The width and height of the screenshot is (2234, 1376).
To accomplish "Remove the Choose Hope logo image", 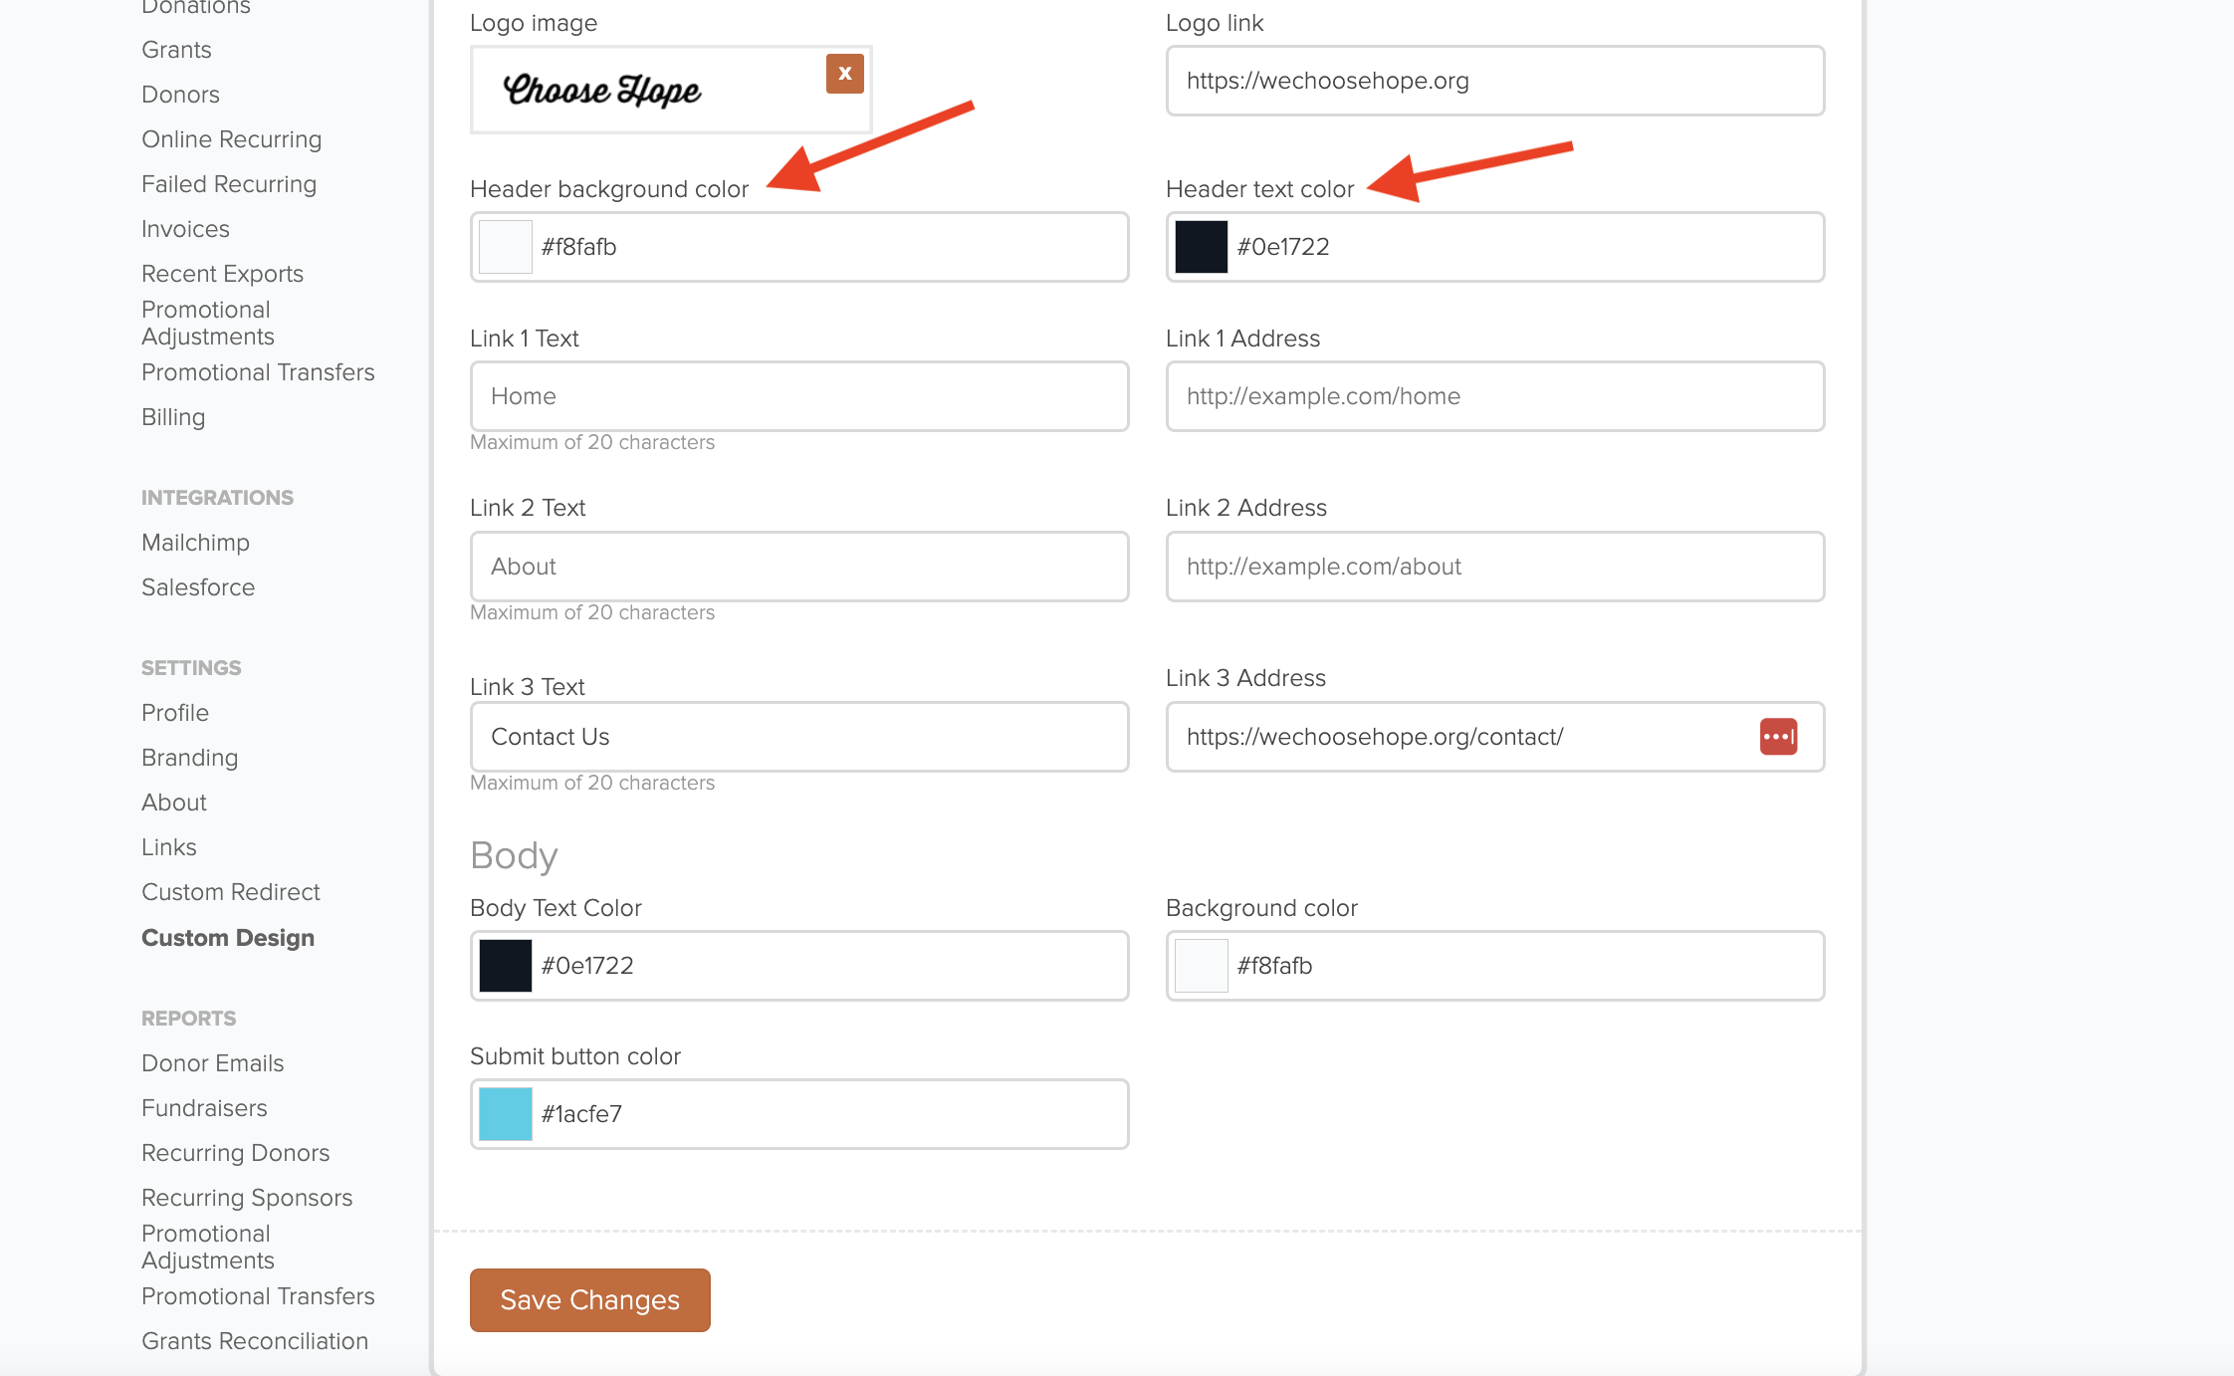I will (x=844, y=74).
